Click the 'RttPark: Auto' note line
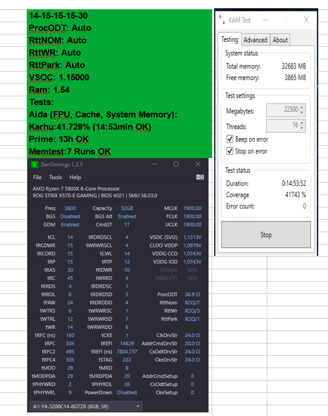This screenshot has height=416, width=328. pyautogui.click(x=57, y=65)
